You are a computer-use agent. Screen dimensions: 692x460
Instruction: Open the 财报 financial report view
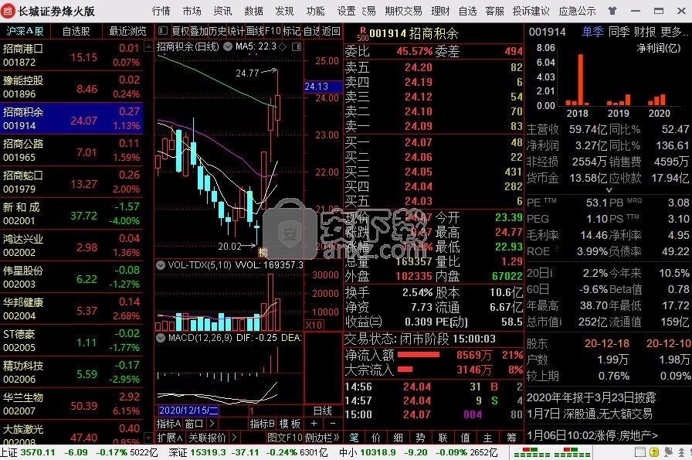tap(645, 32)
